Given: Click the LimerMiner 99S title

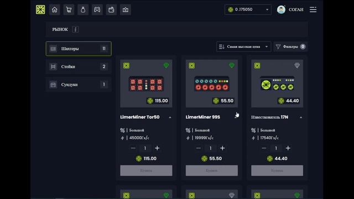Looking at the screenshot, I should coord(203,117).
